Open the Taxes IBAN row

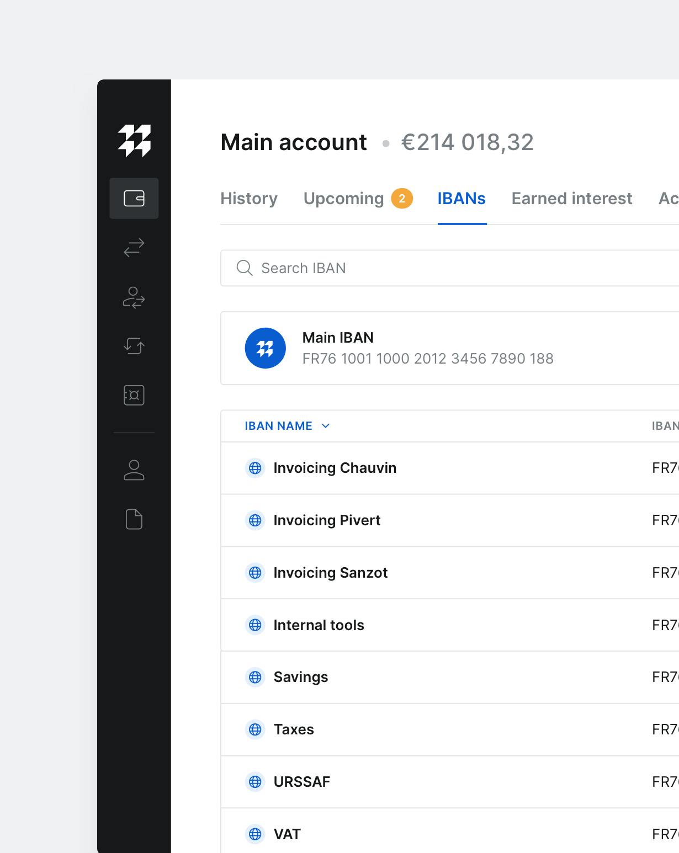[294, 729]
